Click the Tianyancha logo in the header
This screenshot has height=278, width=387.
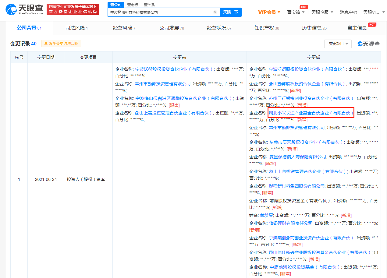tap(24, 10)
